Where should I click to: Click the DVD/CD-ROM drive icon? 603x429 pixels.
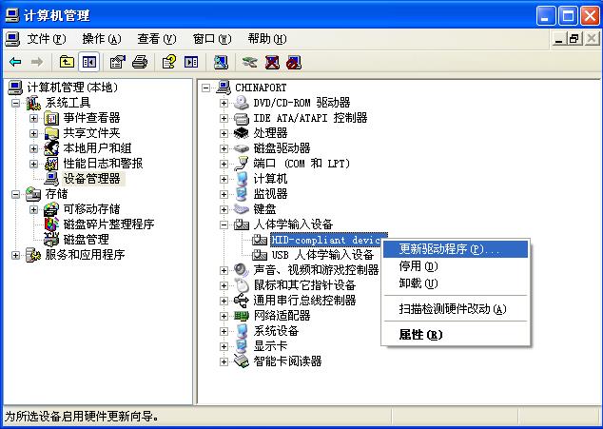pyautogui.click(x=242, y=103)
